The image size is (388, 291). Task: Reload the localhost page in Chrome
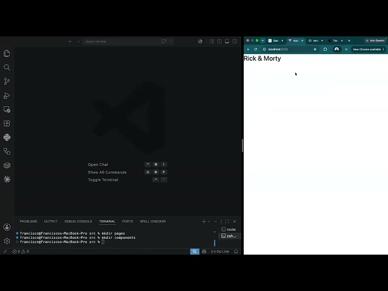coord(256,49)
